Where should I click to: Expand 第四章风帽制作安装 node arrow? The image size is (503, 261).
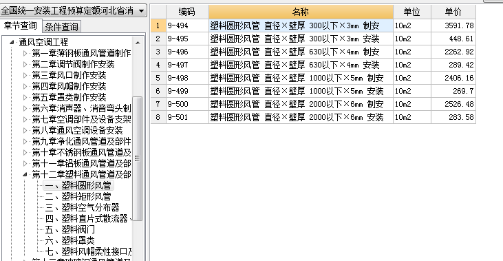(x=25, y=86)
